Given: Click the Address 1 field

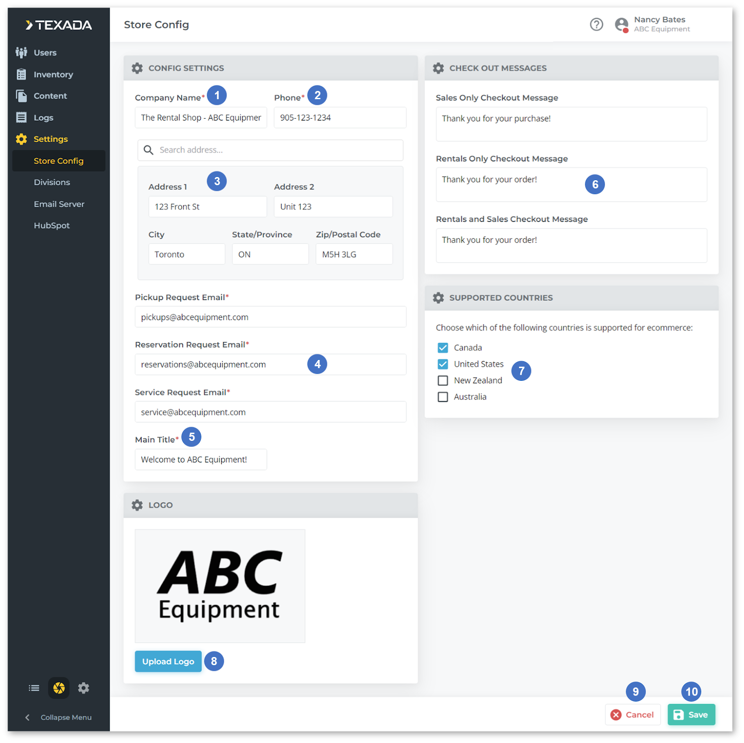Looking at the screenshot, I should [x=208, y=207].
